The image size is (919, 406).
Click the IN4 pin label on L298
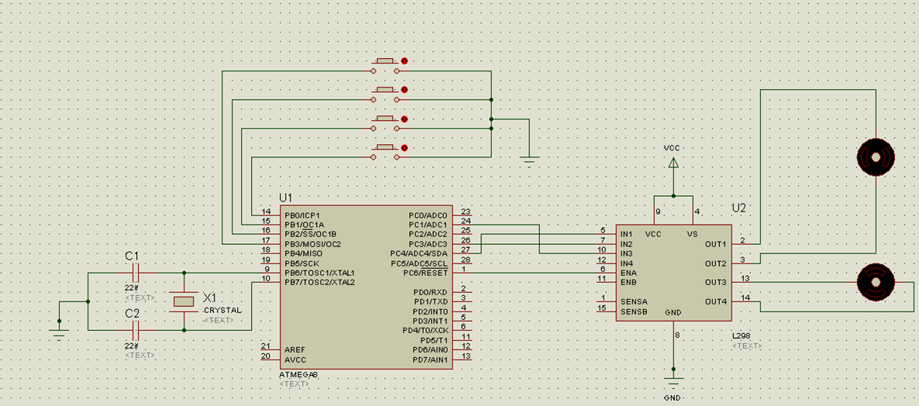point(627,263)
